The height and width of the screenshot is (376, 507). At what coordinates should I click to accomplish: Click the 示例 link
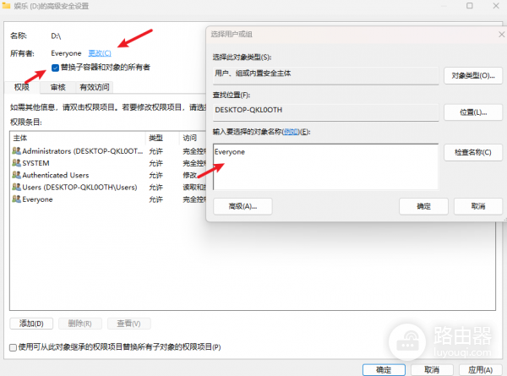[291, 132]
